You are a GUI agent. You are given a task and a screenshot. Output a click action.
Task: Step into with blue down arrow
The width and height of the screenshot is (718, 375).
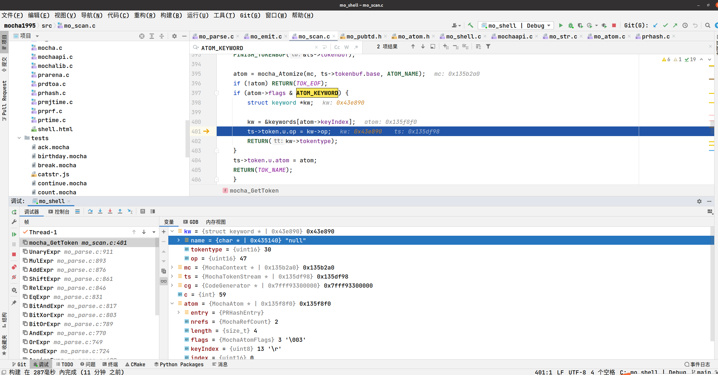click(x=100, y=212)
